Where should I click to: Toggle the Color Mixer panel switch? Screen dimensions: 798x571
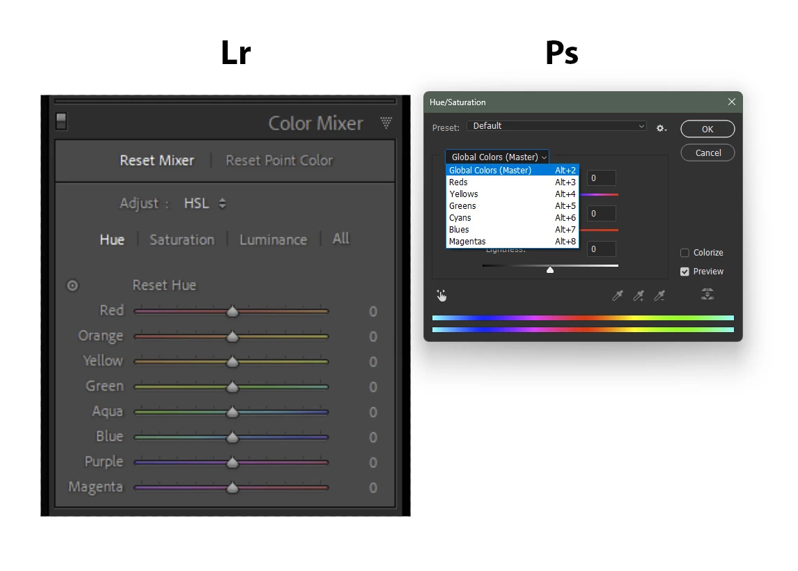[x=61, y=121]
